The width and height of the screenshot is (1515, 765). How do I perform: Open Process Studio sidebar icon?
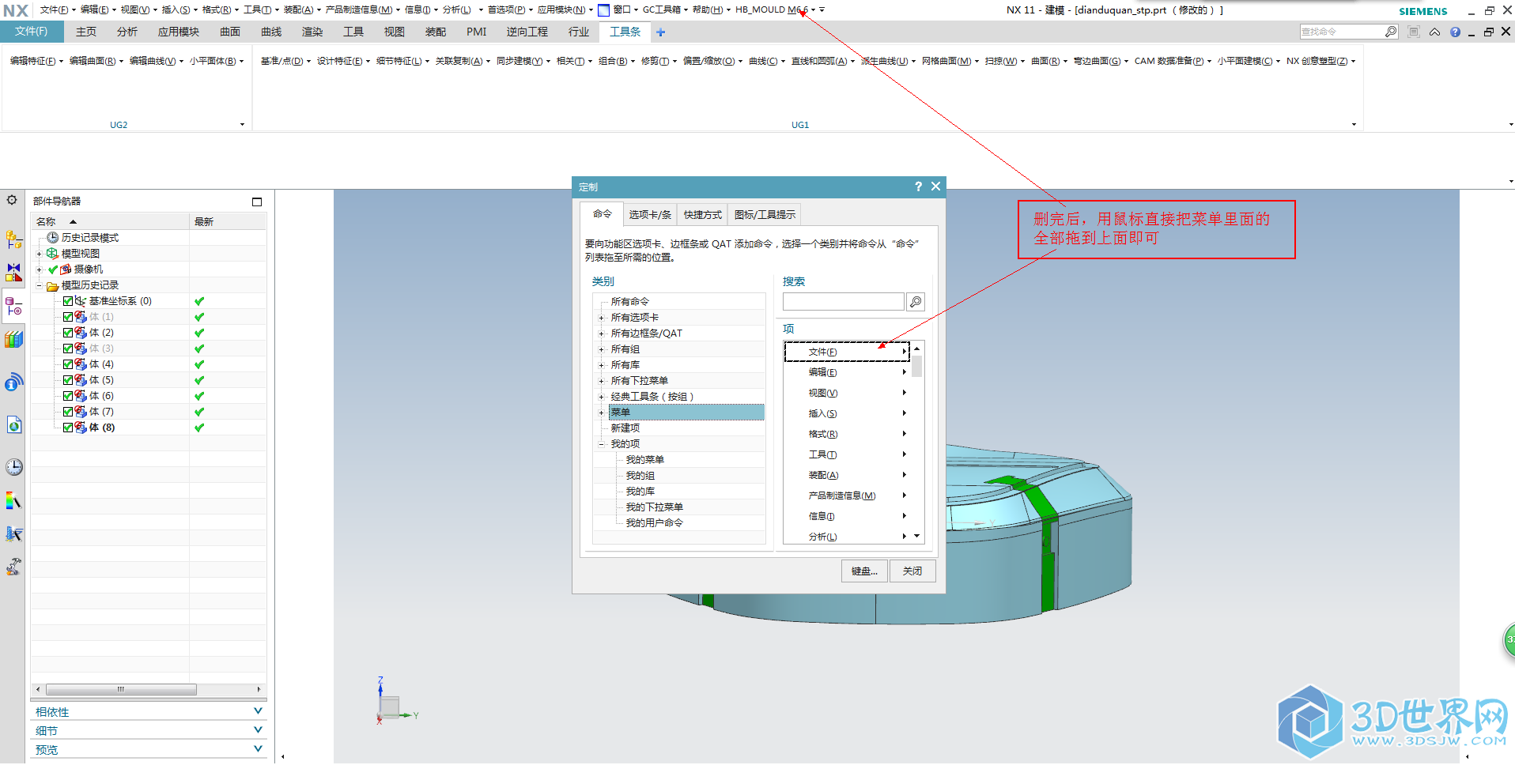[13, 533]
